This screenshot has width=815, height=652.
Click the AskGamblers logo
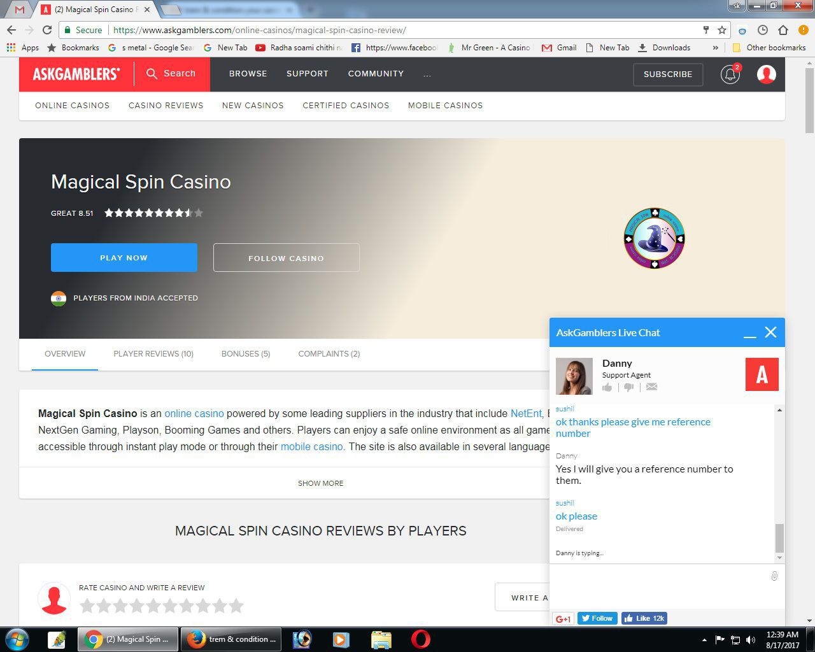(x=76, y=74)
